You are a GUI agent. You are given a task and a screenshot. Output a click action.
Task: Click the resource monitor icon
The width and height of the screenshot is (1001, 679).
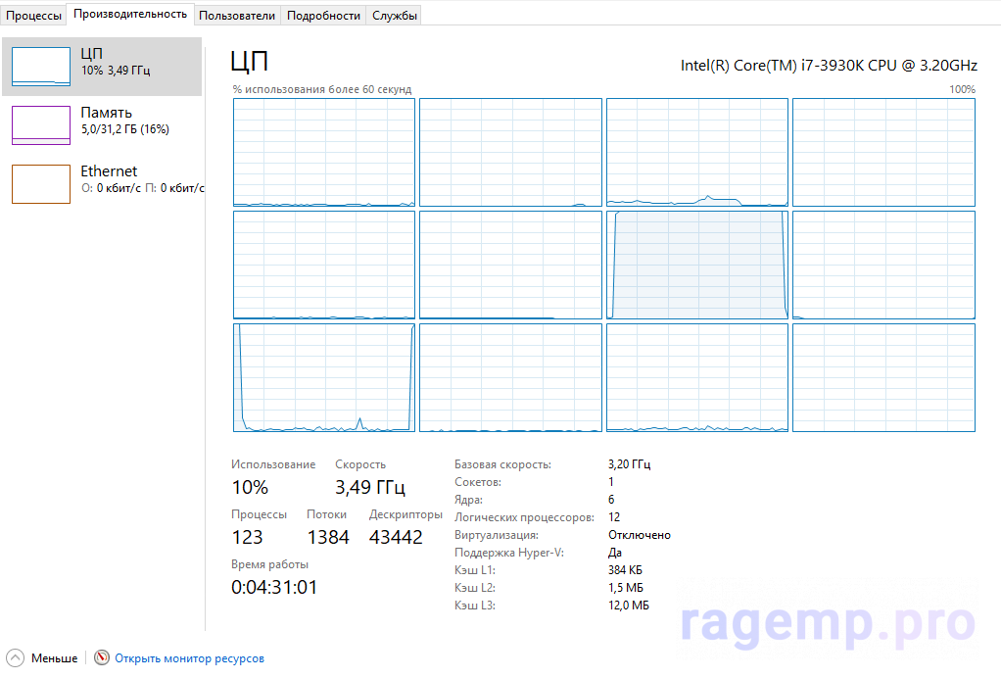pyautogui.click(x=102, y=658)
